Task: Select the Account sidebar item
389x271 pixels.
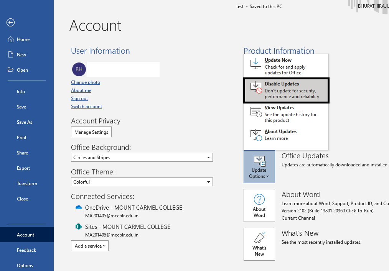Action: tap(27, 235)
